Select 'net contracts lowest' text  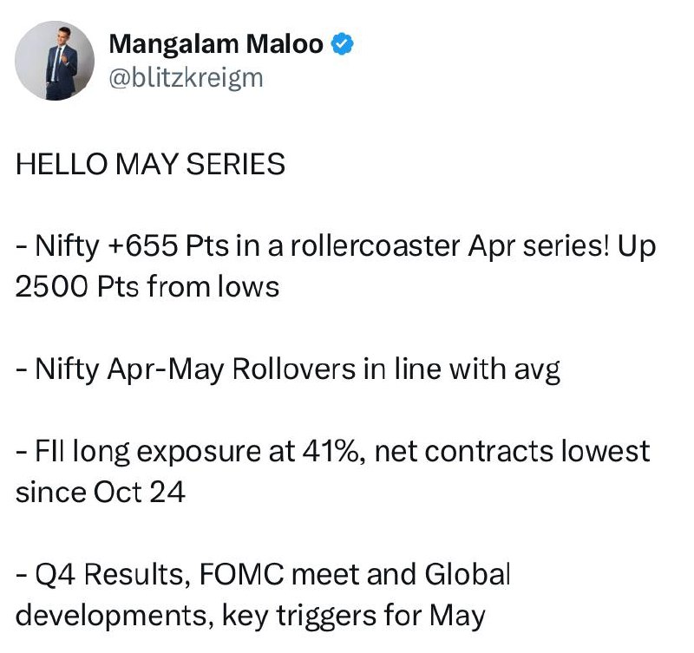(x=513, y=451)
